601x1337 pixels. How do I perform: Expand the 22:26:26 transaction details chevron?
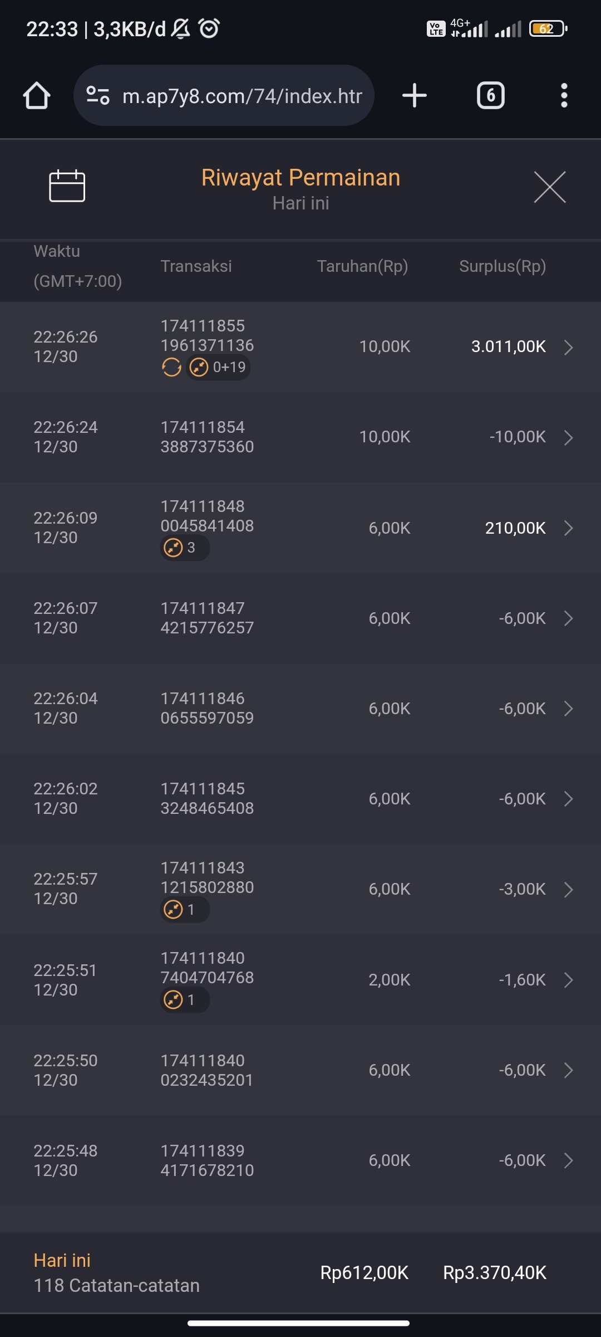568,347
